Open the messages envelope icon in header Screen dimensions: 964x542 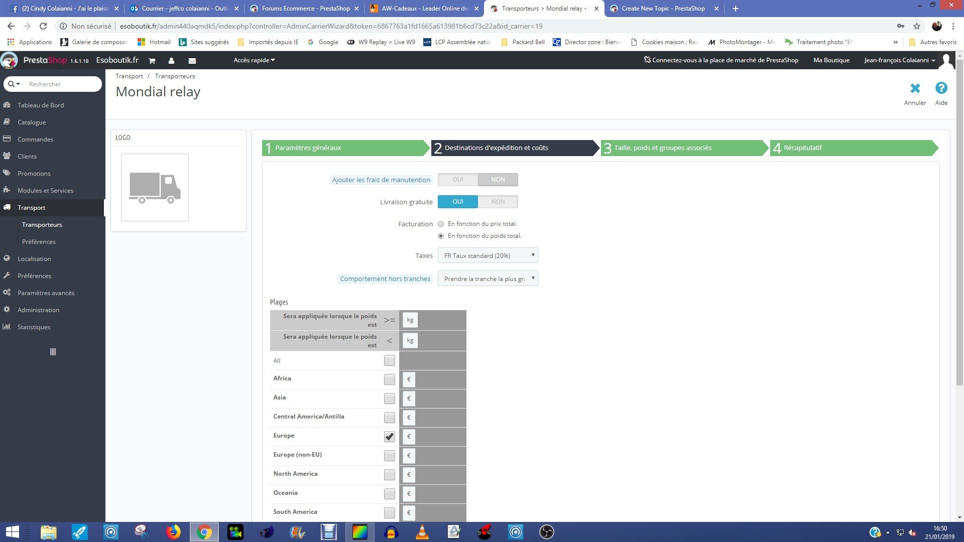click(x=192, y=61)
